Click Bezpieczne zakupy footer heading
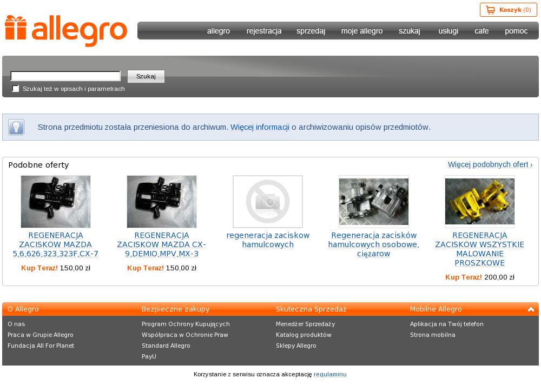 (x=176, y=309)
